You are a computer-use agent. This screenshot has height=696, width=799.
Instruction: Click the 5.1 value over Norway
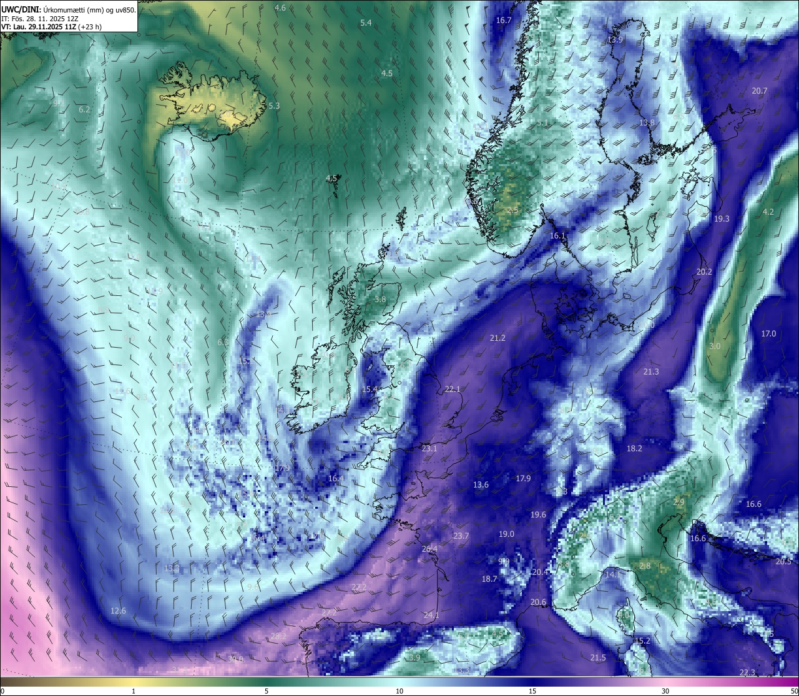click(542, 123)
